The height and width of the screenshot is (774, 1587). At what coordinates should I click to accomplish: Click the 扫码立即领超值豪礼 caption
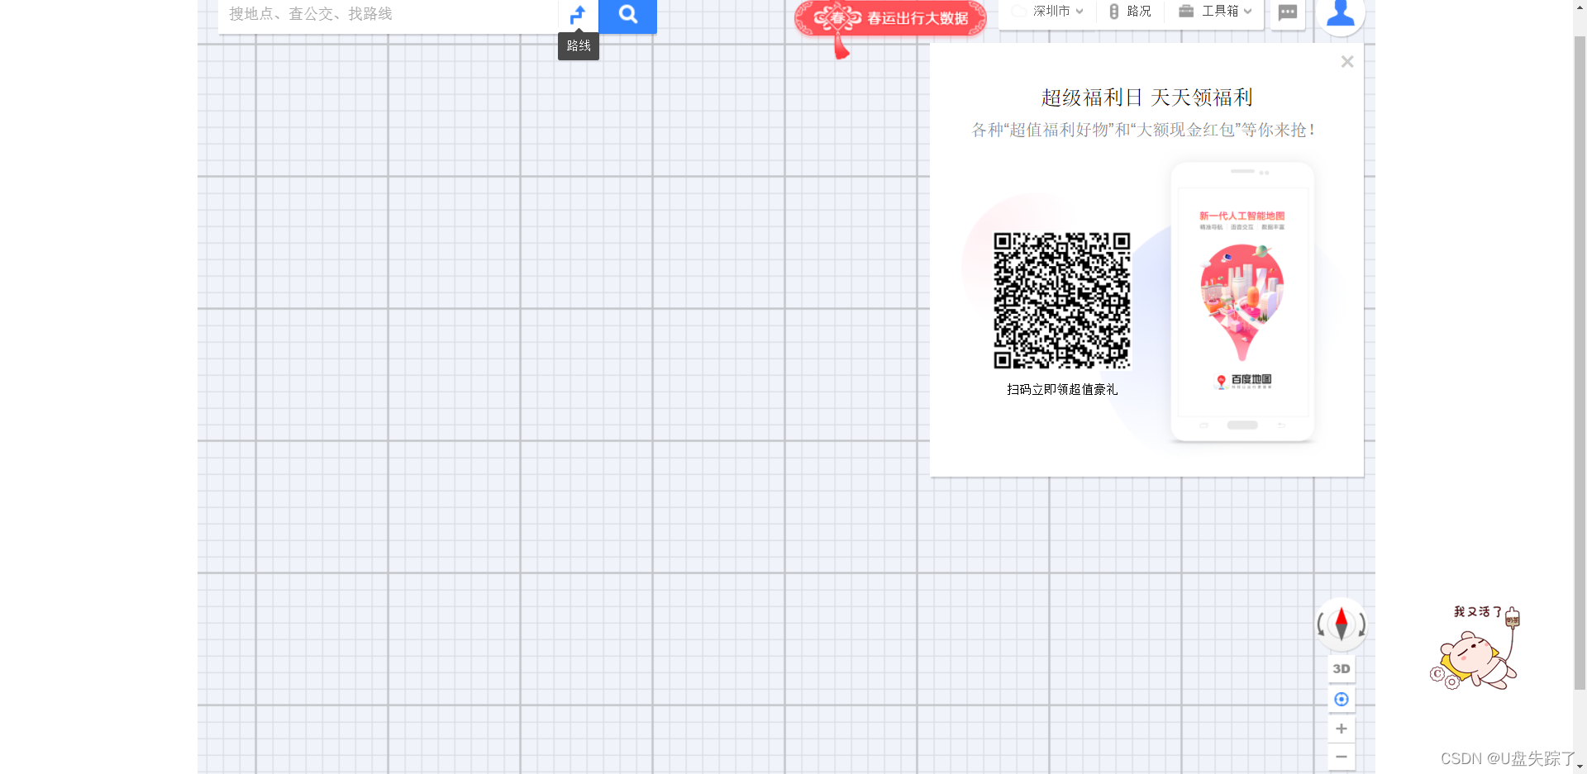[1062, 389]
